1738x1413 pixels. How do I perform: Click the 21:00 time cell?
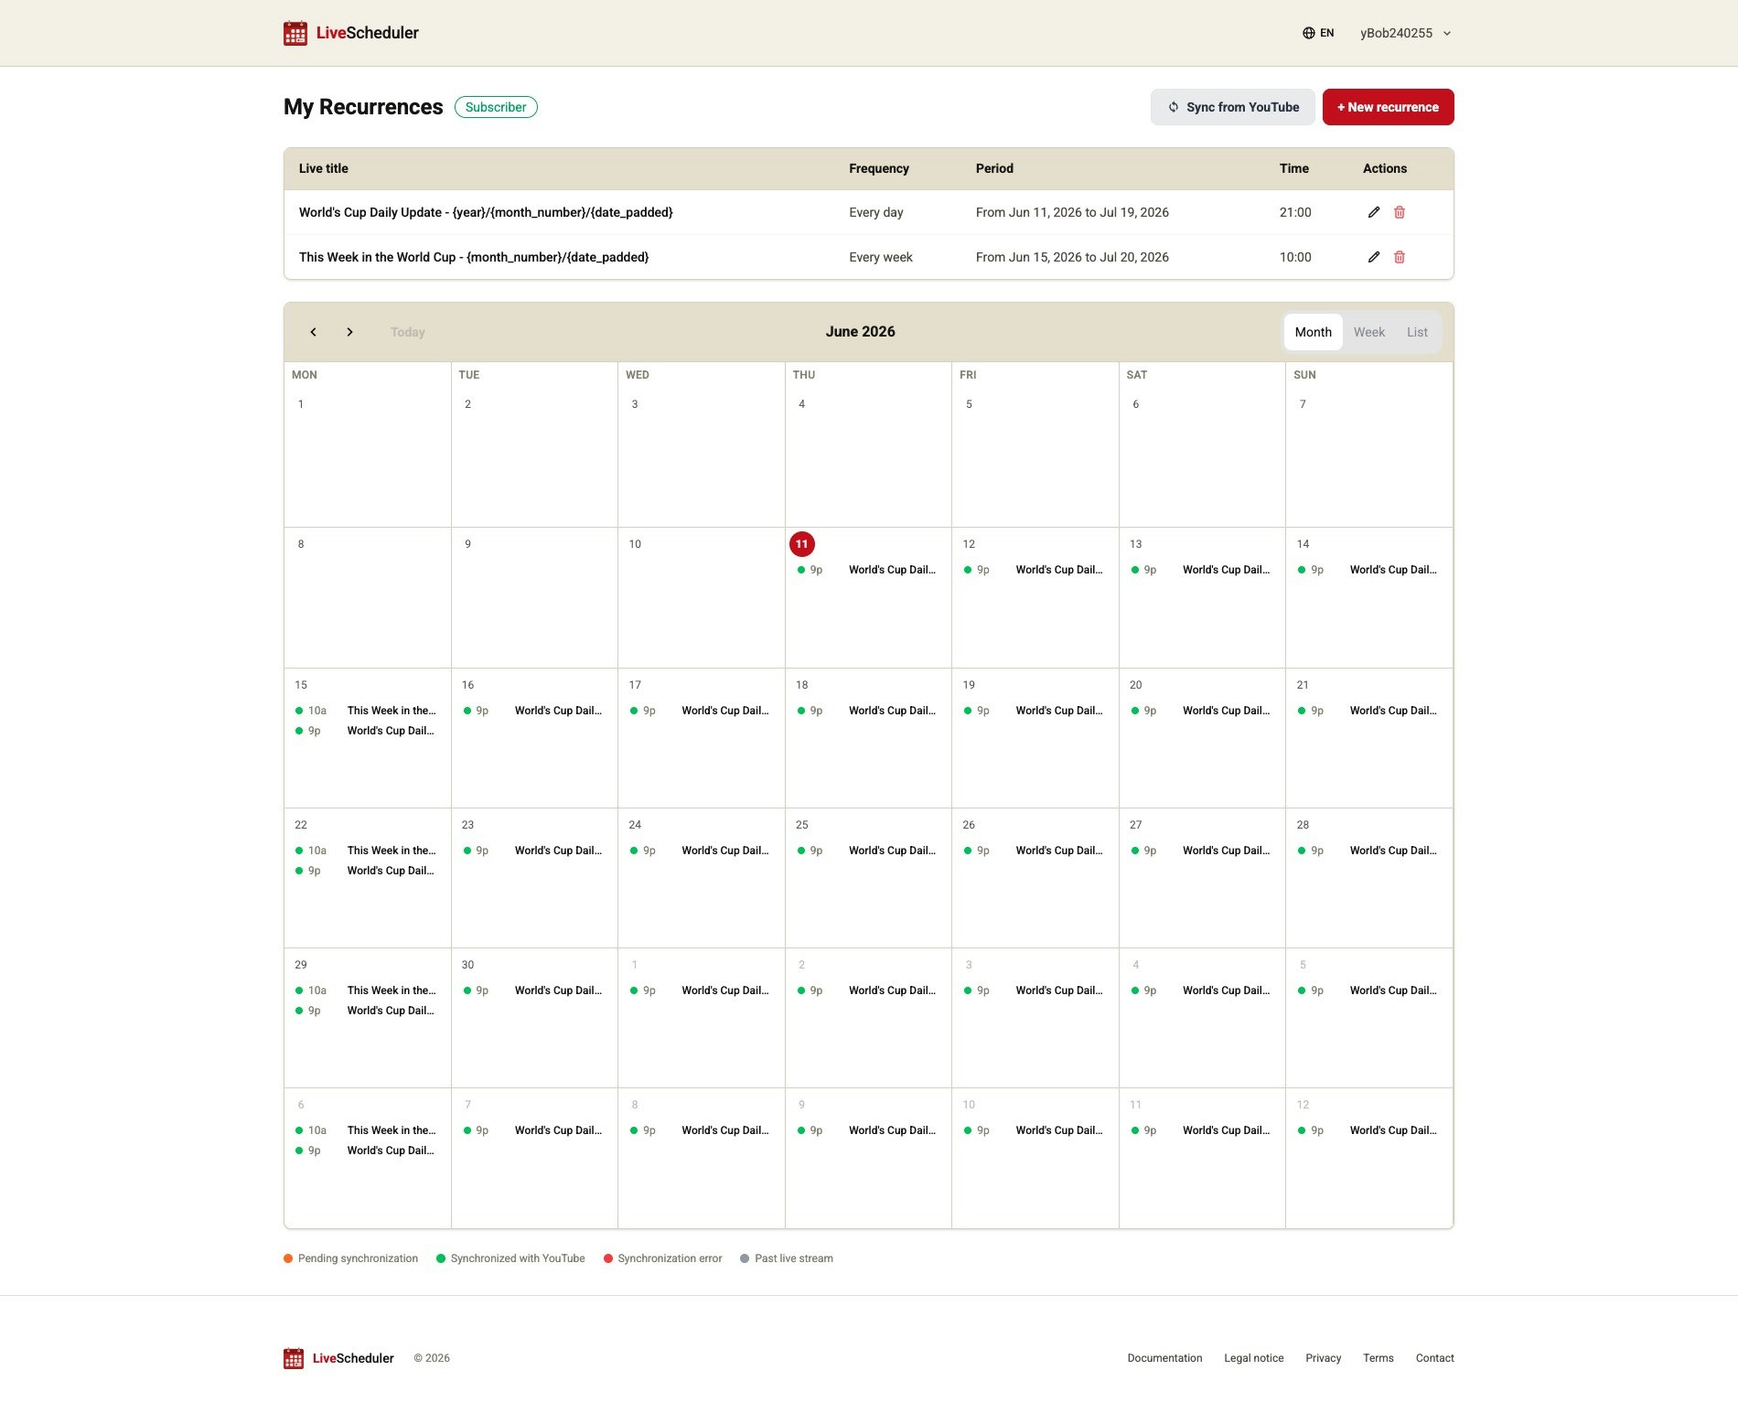tap(1295, 212)
